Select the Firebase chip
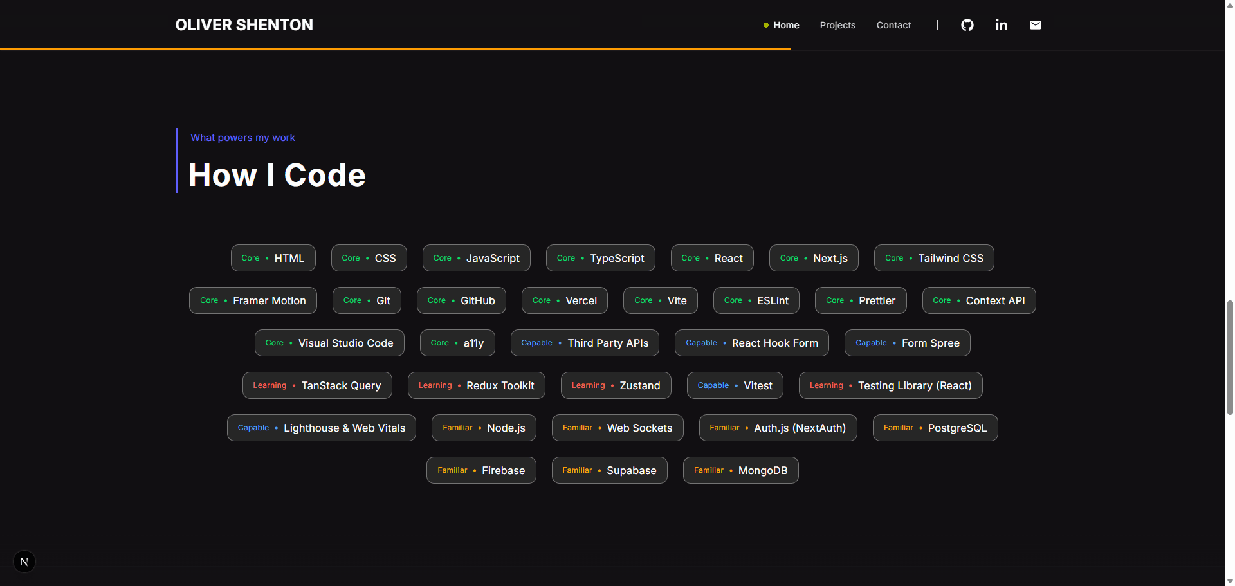This screenshot has width=1235, height=586. pyautogui.click(x=481, y=470)
